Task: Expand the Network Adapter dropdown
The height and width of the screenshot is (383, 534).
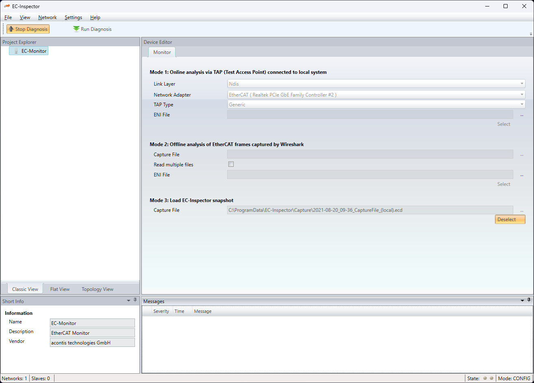Action: [376, 95]
